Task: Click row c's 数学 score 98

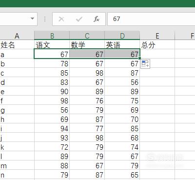Action: click(x=87, y=73)
